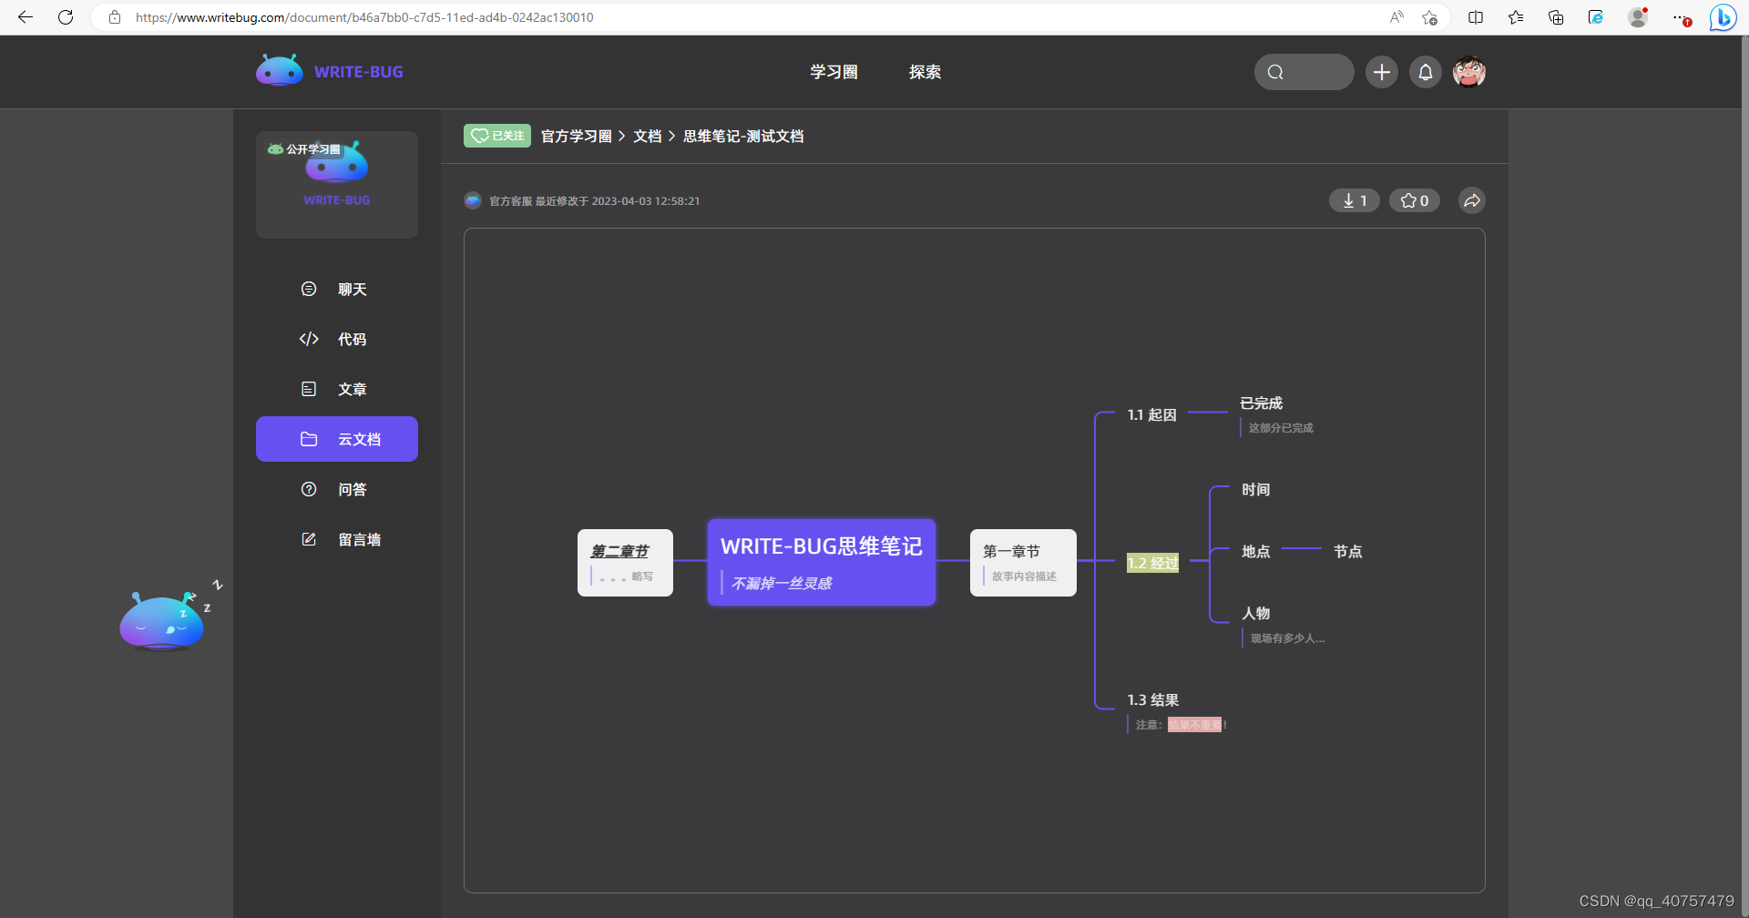Select the 第一章节 mind map node
The image size is (1749, 918).
1023,563
